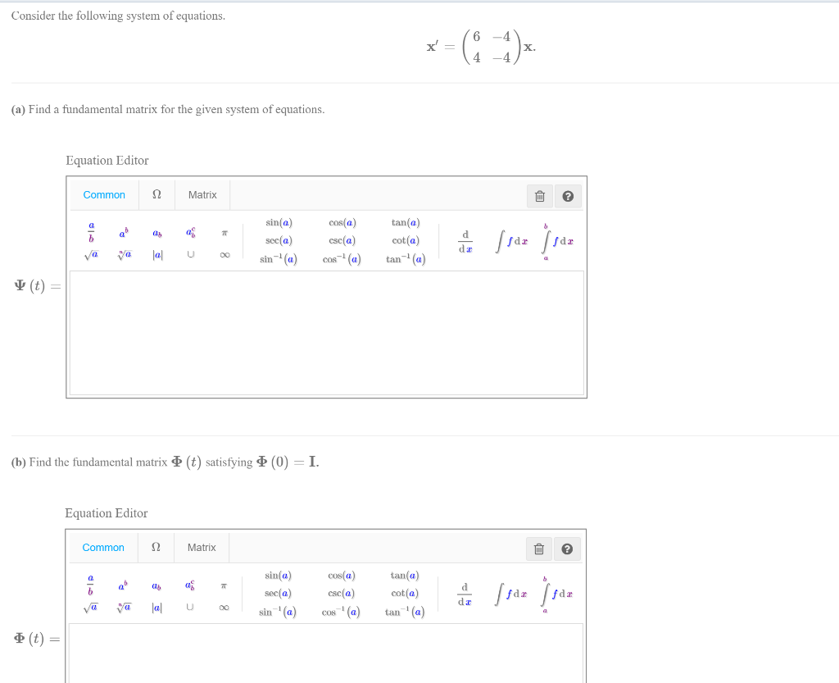Select the Common tab in the second editor

[x=103, y=547]
